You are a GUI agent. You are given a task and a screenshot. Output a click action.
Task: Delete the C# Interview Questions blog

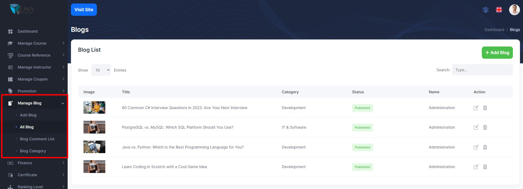485,108
